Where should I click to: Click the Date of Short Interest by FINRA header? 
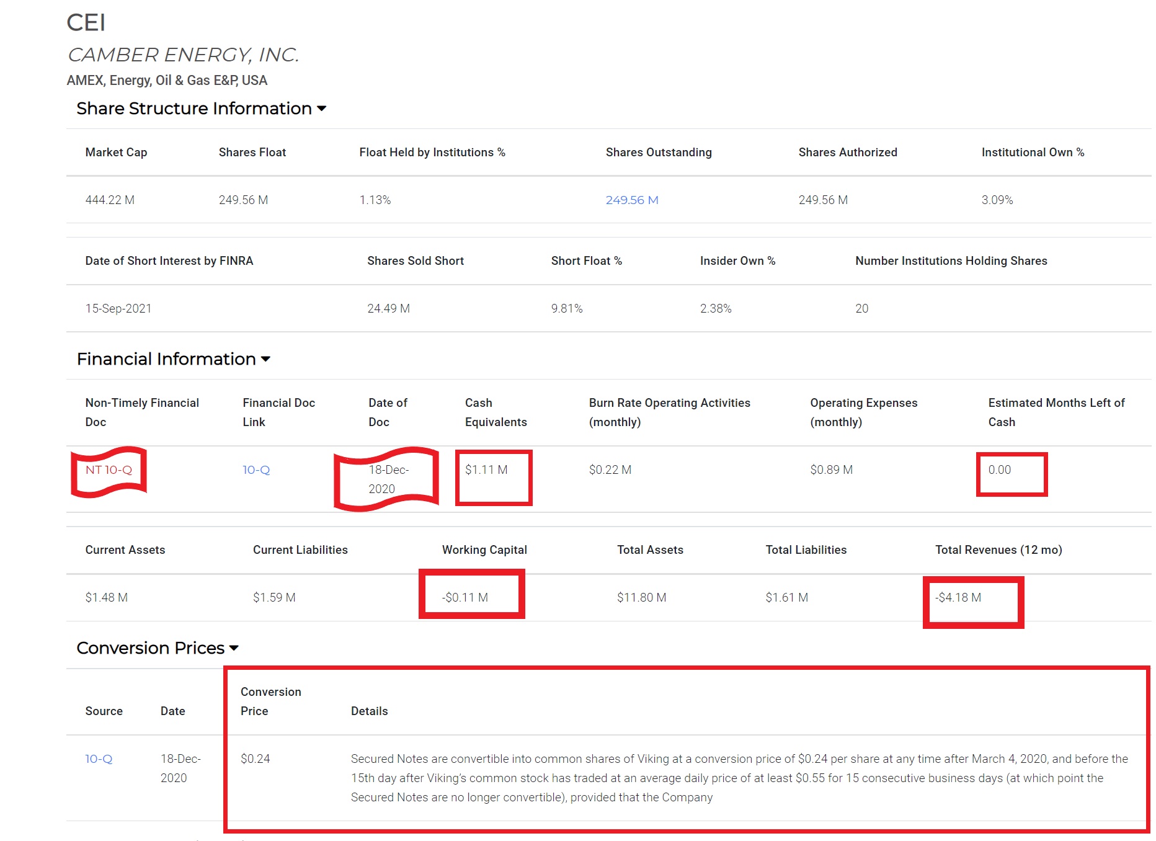[x=169, y=261]
